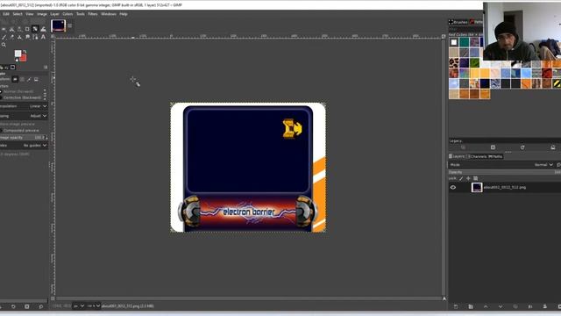
Task: Switch to the Paths tab in layers dock
Action: click(x=495, y=156)
